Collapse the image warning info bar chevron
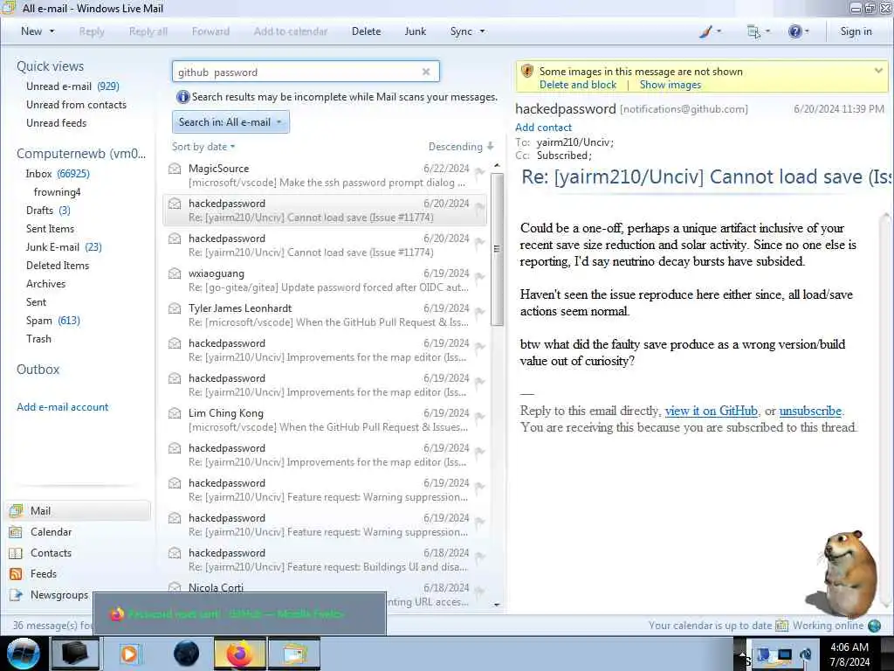Viewport: 894px width, 671px height. coord(878,71)
